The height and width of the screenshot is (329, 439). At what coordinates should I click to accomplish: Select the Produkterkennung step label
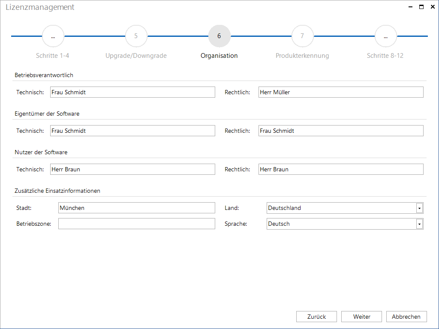(x=302, y=56)
